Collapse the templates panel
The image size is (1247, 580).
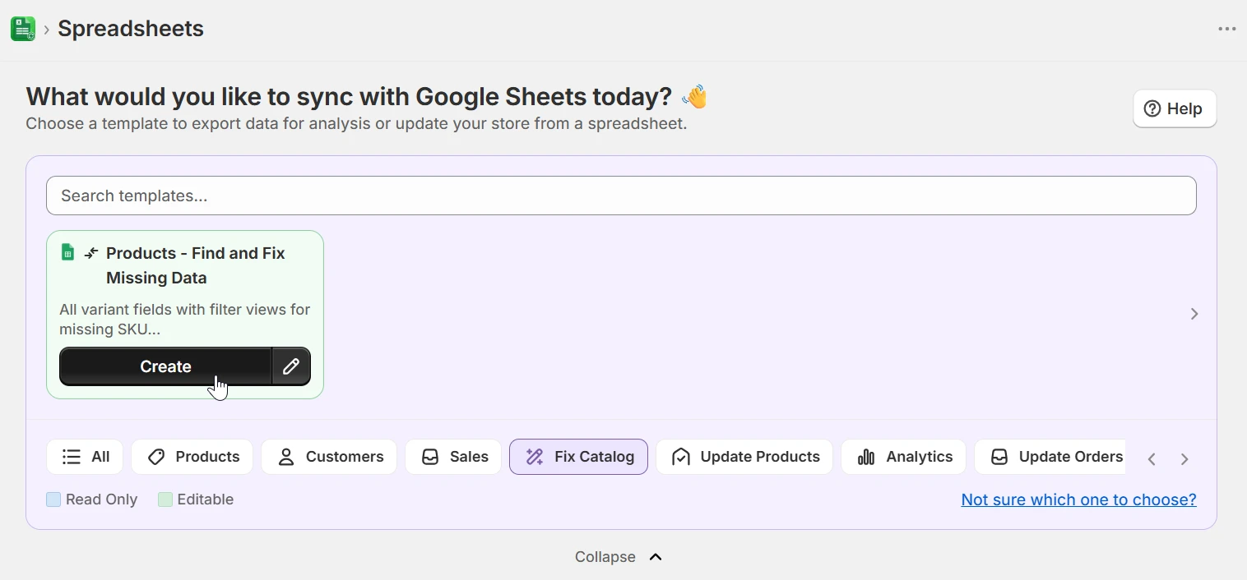pyautogui.click(x=619, y=557)
